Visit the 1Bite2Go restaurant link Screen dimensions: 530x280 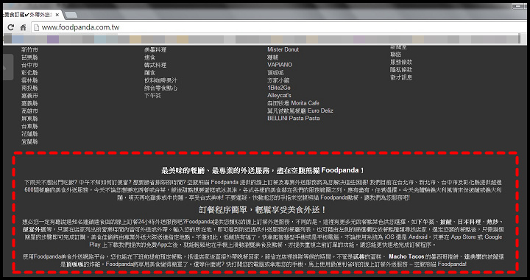click(279, 88)
